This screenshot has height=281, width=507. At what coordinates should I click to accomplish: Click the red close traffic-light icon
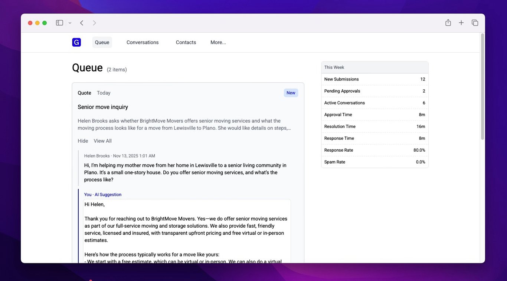(x=30, y=23)
